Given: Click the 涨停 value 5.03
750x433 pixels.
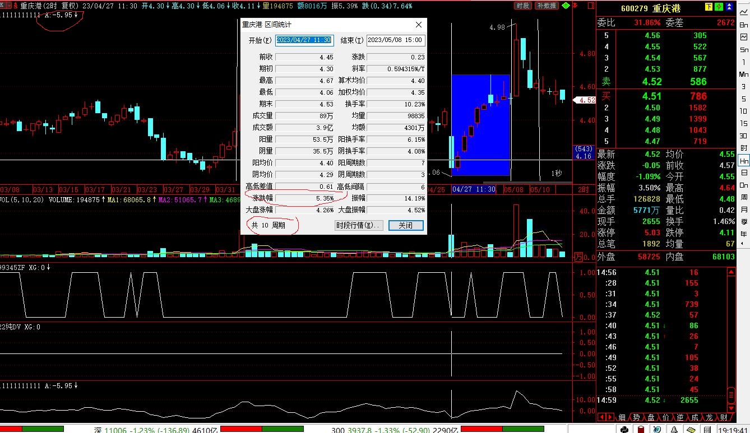Looking at the screenshot, I should tap(652, 232).
